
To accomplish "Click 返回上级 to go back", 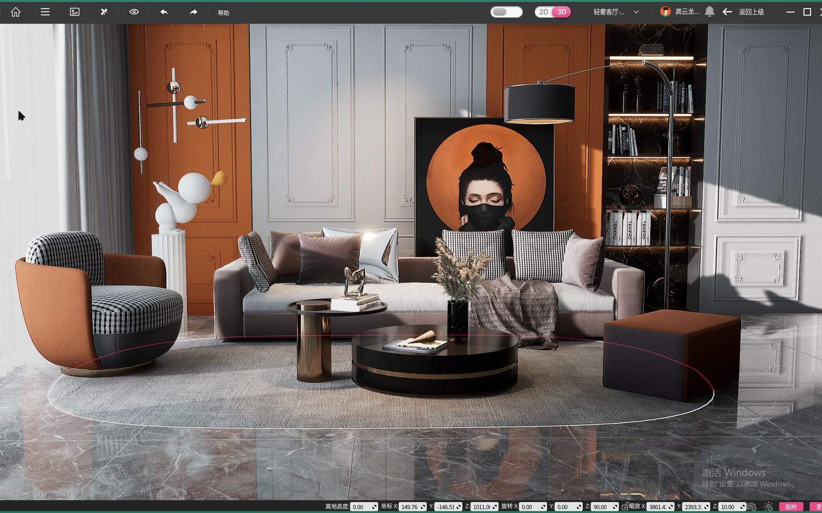I will 752,12.
